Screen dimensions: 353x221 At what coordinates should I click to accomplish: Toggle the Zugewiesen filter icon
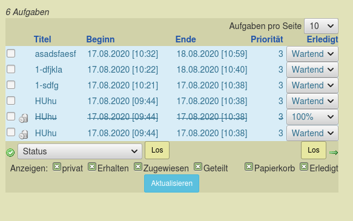(x=138, y=167)
